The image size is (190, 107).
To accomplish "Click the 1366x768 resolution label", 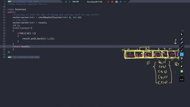I will (x=75, y=2).
